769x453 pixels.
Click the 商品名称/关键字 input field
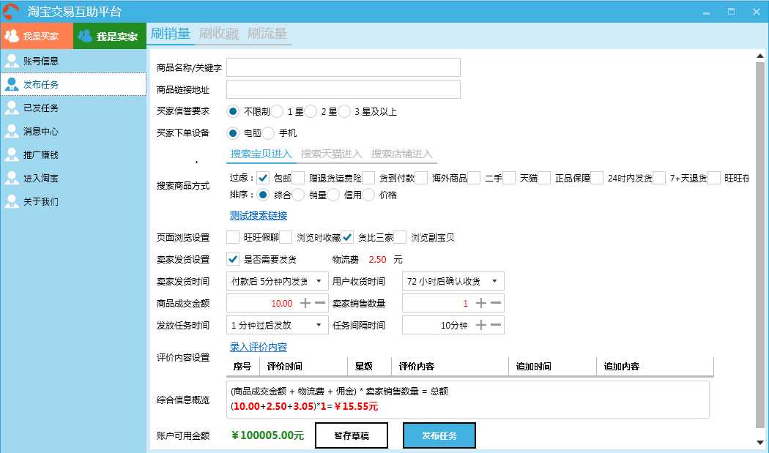pyautogui.click(x=343, y=67)
